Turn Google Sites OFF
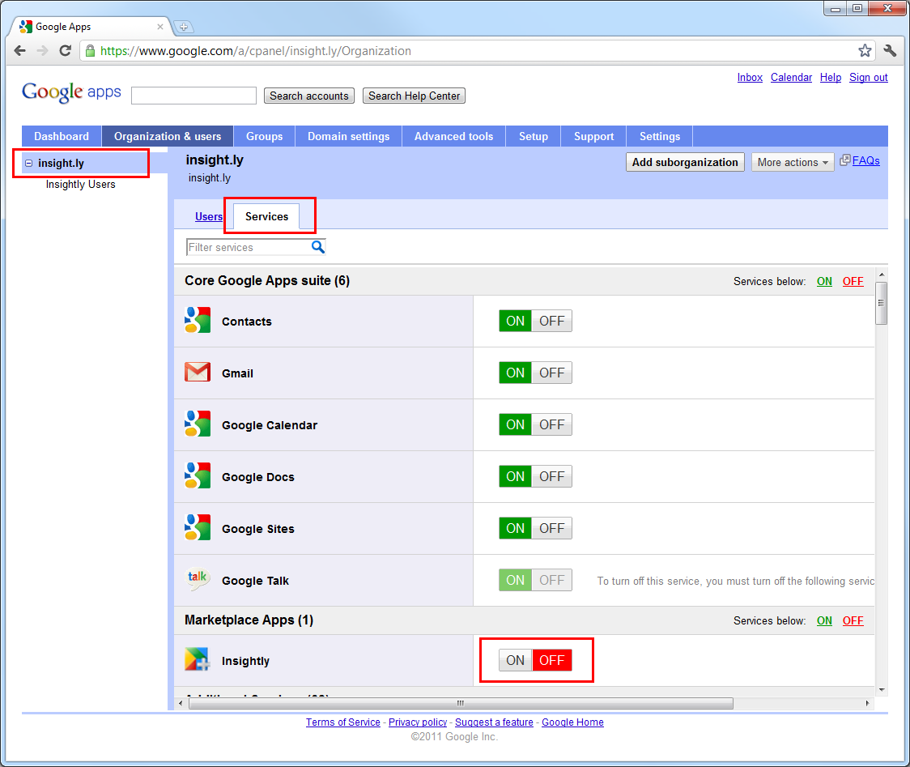Viewport: 910px width, 767px height. (552, 528)
